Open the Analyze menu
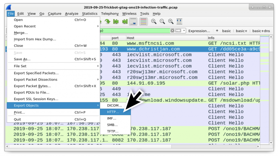The width and height of the screenshot is (278, 156). (72, 14)
